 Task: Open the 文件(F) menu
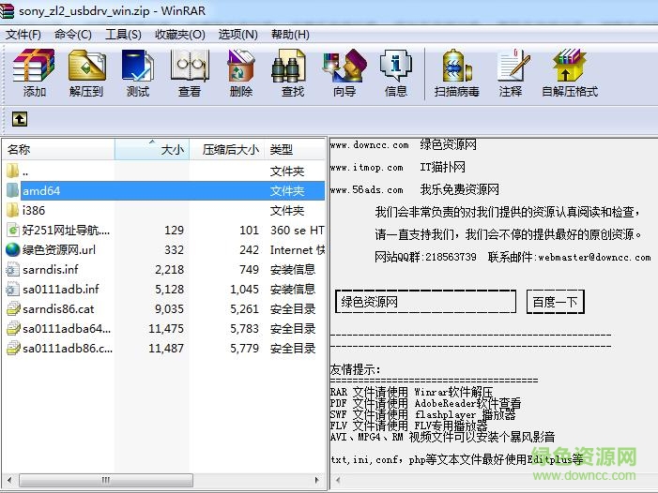point(23,34)
